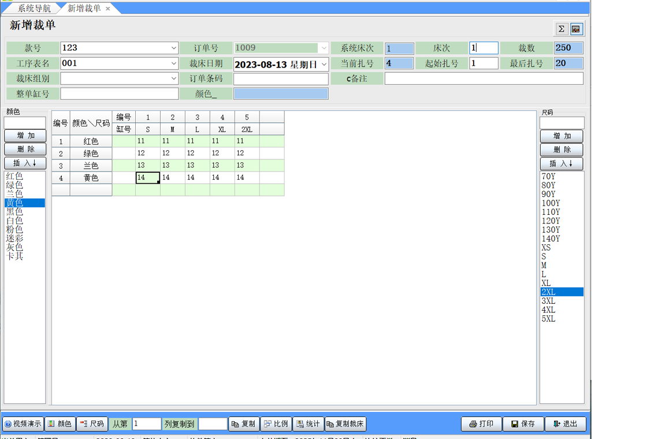Switch to the 系统导航 tab
The width and height of the screenshot is (647, 439).
pyautogui.click(x=34, y=8)
